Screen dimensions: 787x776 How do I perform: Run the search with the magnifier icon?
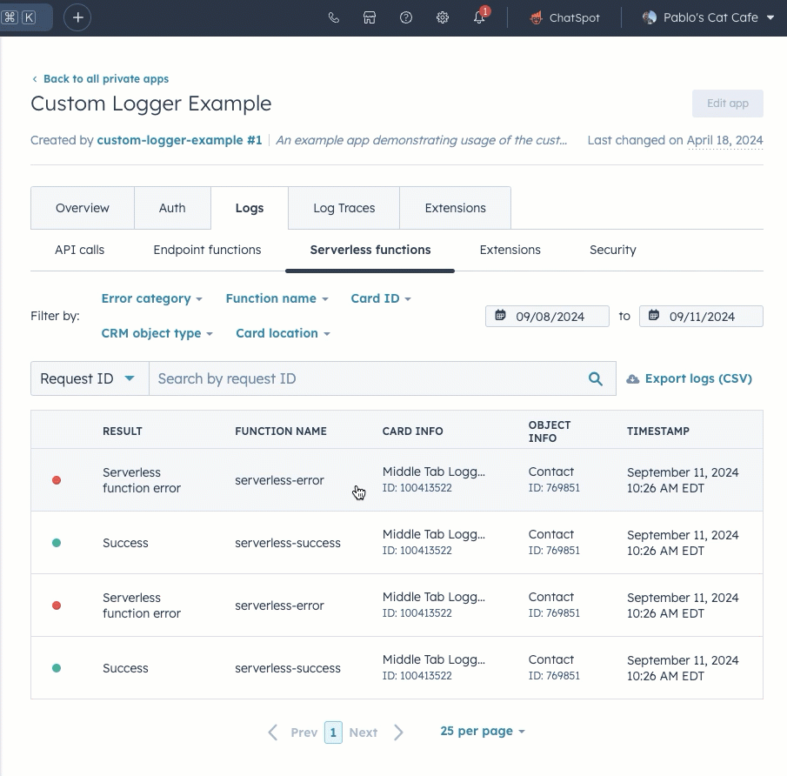tap(596, 378)
